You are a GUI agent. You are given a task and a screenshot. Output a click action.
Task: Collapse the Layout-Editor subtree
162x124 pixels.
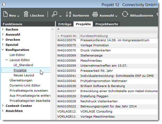7,60
